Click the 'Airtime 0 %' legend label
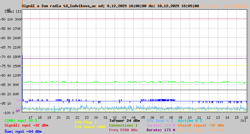Viewport: 250px width, 134px height. pyautogui.click(x=190, y=121)
